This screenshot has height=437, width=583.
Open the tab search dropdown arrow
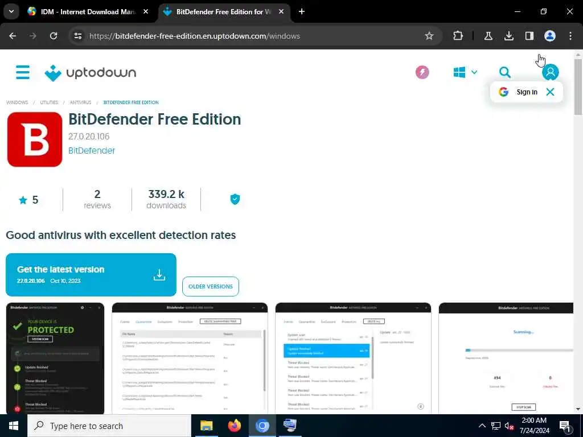[11, 11]
